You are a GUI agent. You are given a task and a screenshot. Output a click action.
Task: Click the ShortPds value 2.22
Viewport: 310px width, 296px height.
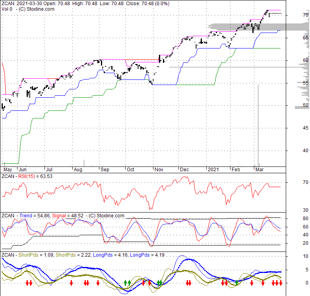click(x=85, y=255)
